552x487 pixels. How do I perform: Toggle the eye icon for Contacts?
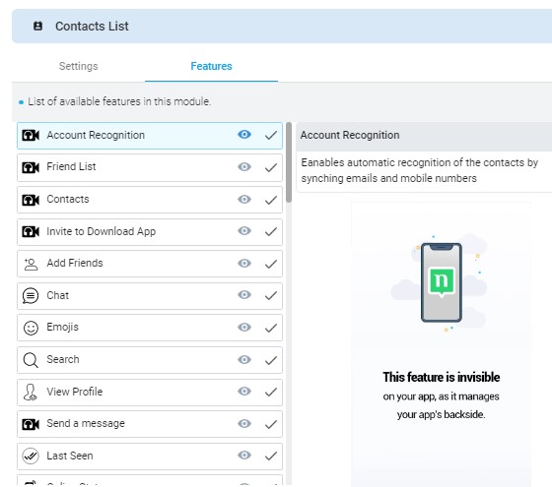click(244, 199)
